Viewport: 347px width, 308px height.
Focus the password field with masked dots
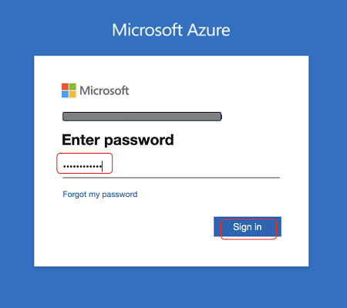pos(171,166)
